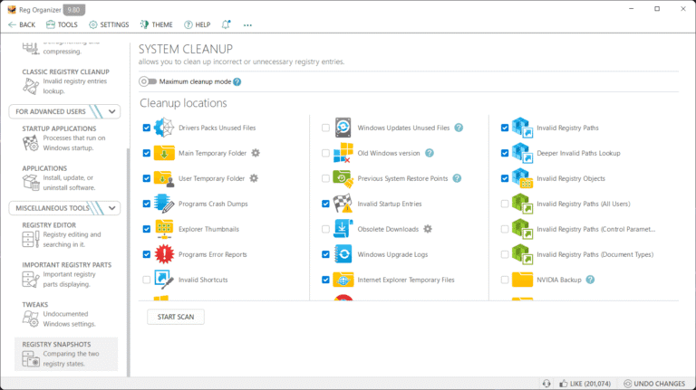The width and height of the screenshot is (696, 390).
Task: Click the red Programs Error Reports icon
Action: (x=164, y=254)
